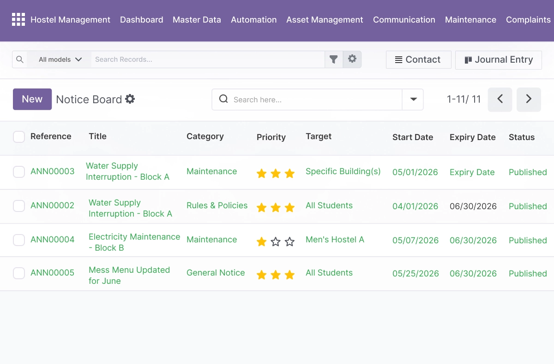Image resolution: width=554 pixels, height=364 pixels.
Task: Sort by Category column header
Action: click(205, 136)
